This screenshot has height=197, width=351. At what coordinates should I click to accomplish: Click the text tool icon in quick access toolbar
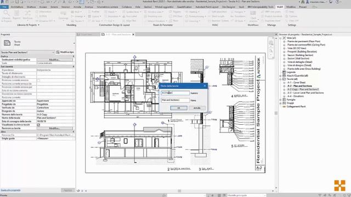(x=64, y=2)
